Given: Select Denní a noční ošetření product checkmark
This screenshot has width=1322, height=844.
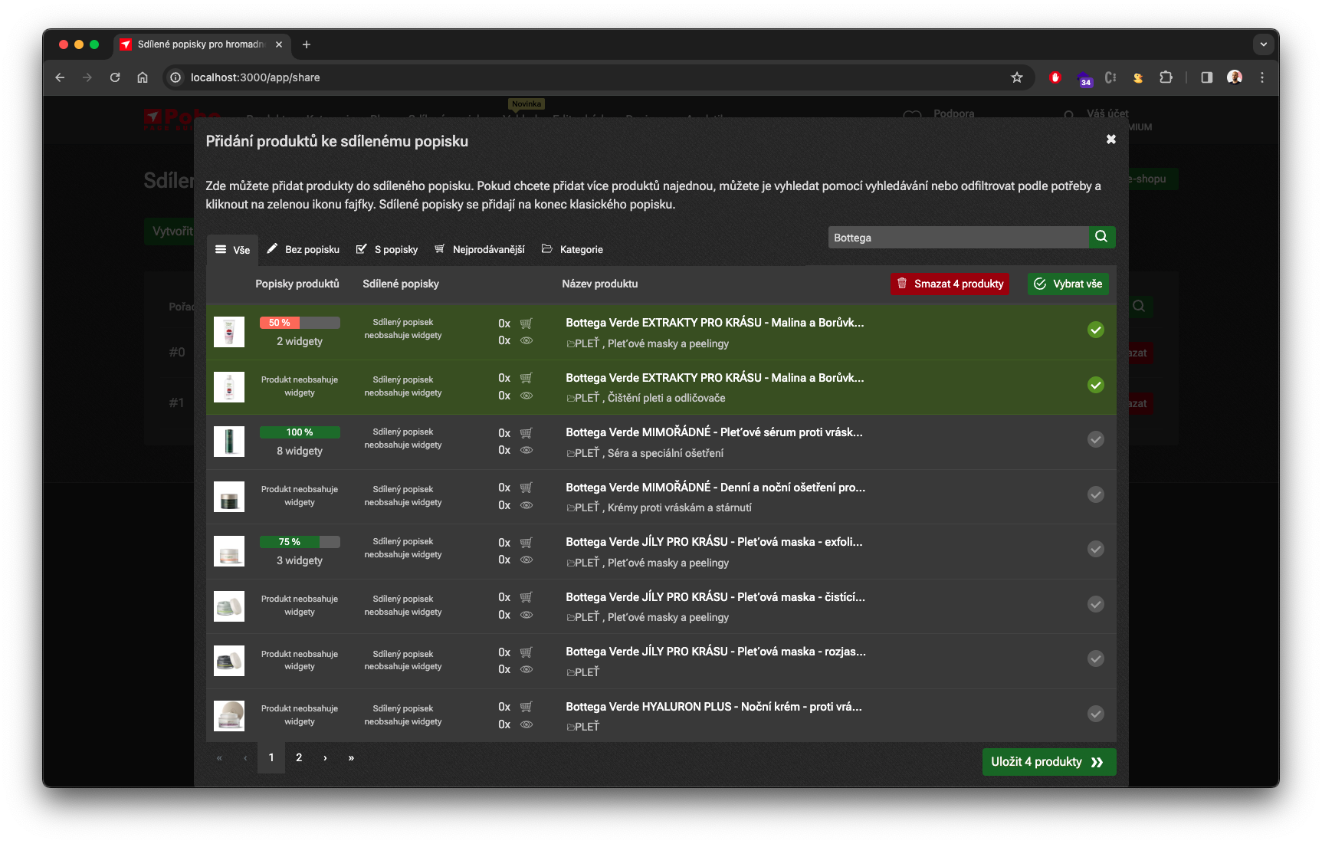Looking at the screenshot, I should coord(1096,494).
